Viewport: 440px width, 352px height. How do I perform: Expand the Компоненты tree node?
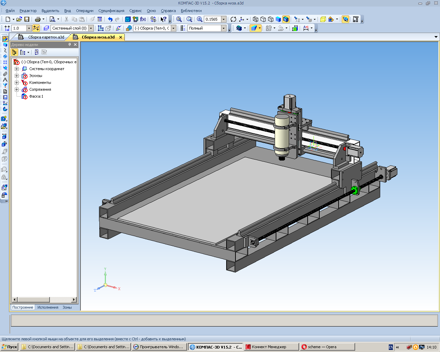[x=16, y=82]
